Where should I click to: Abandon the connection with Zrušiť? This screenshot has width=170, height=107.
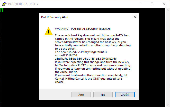point(125,95)
